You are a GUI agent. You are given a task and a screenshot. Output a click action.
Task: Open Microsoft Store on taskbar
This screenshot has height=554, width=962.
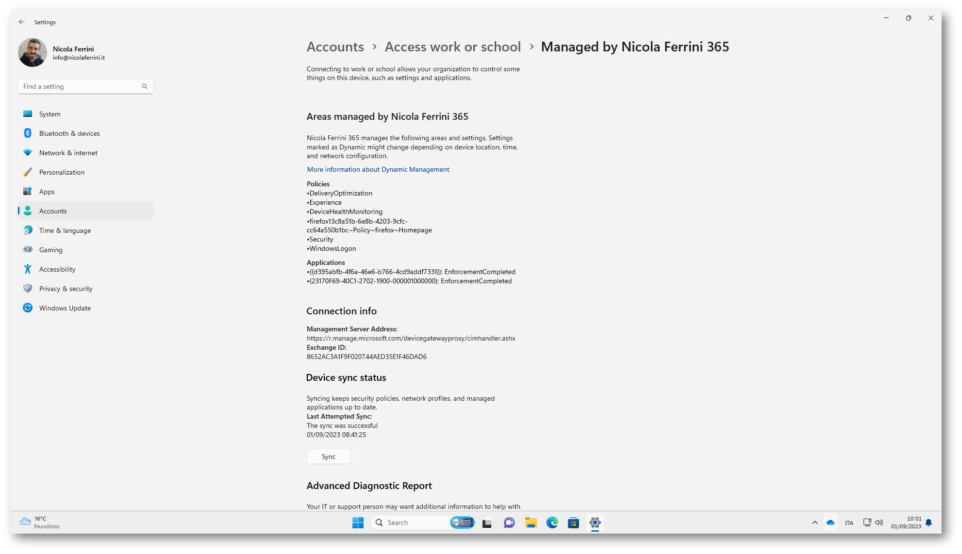(573, 522)
